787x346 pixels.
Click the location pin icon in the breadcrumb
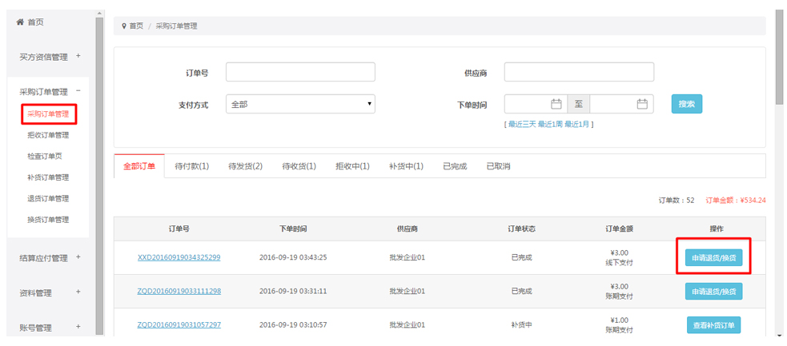pos(124,26)
